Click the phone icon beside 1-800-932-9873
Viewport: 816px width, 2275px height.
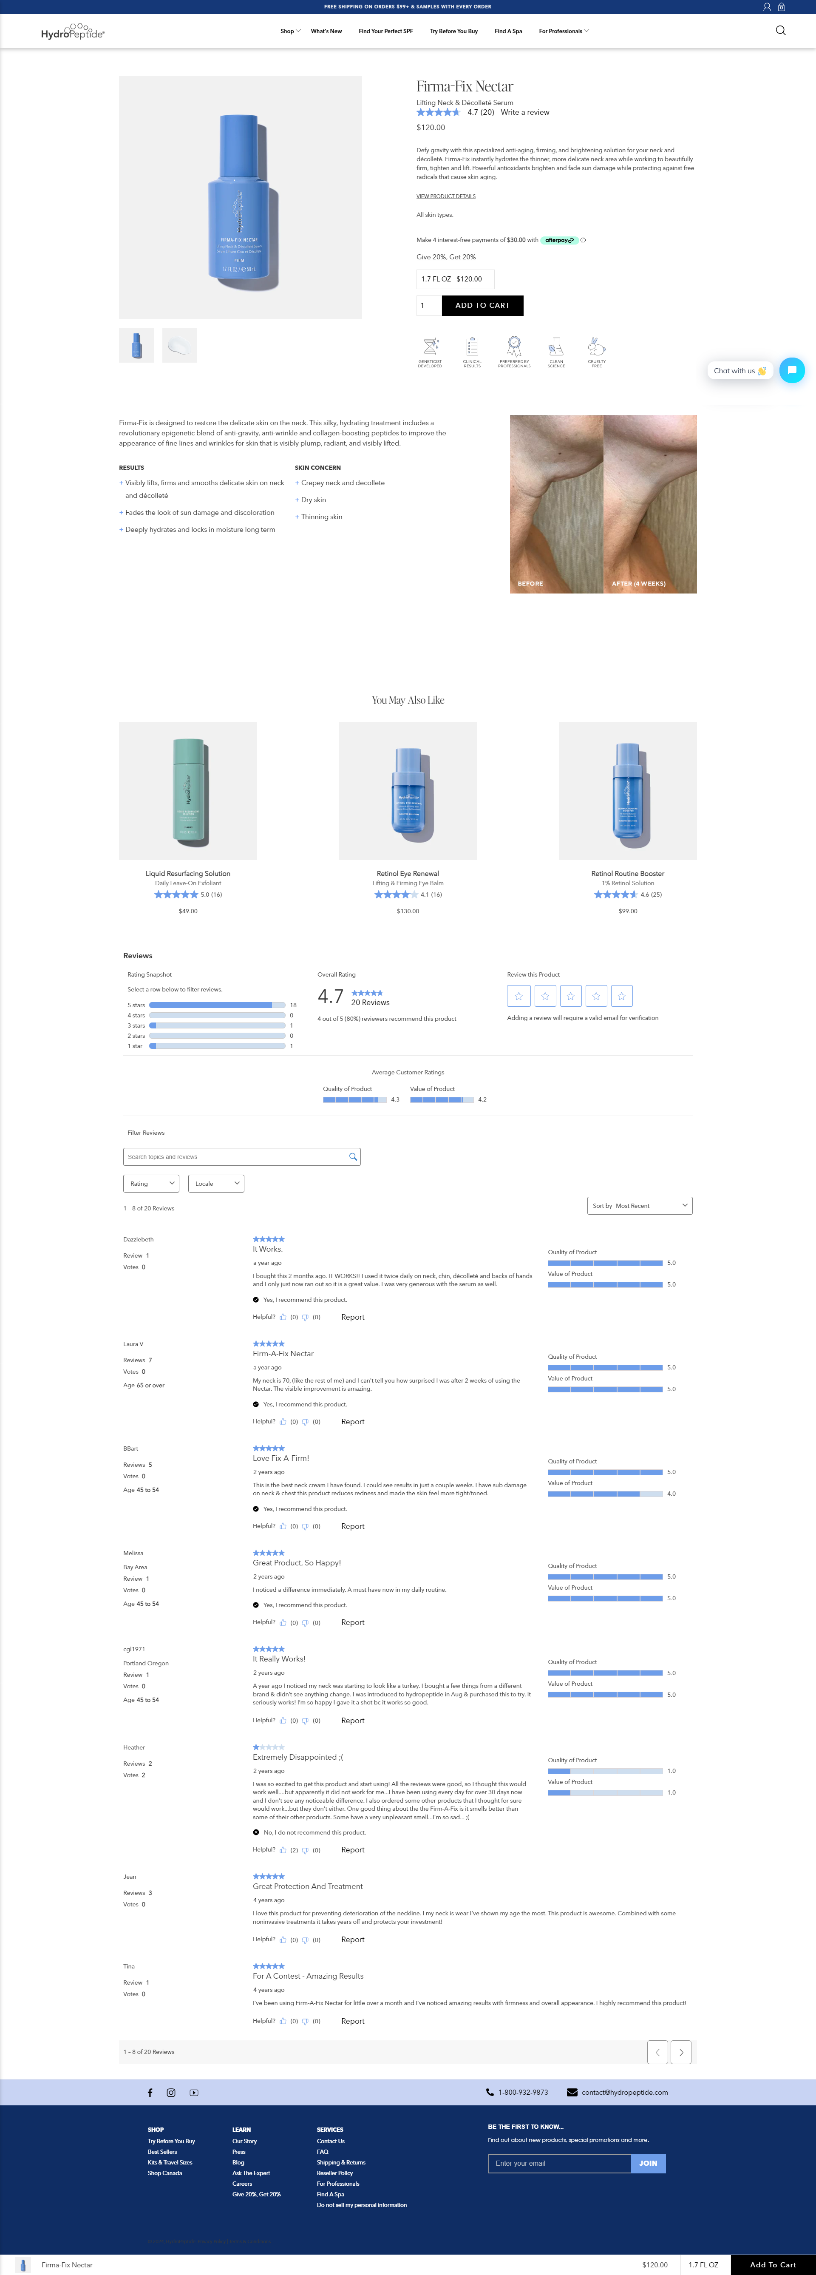click(x=490, y=2092)
